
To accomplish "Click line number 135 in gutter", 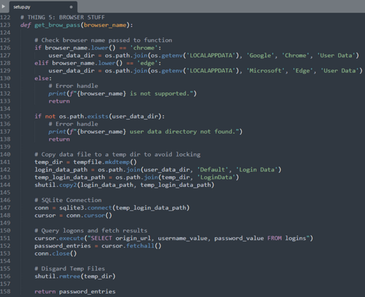I will (x=5, y=116).
